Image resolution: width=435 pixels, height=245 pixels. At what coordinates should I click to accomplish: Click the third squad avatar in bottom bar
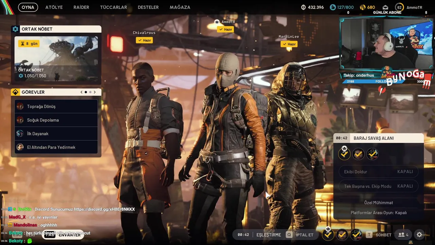pos(356,234)
